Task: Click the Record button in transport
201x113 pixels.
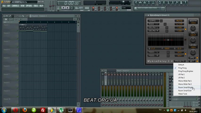Action: (x=72, y=8)
